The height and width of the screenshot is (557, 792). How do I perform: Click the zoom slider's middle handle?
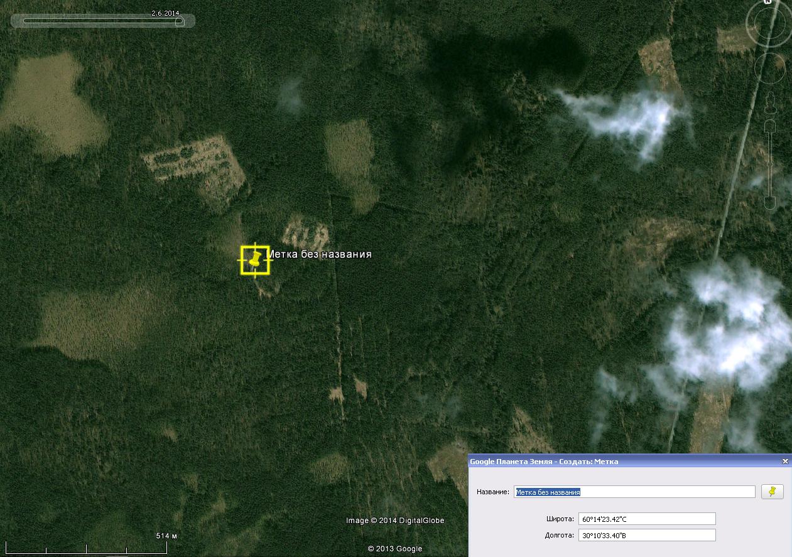tap(771, 165)
